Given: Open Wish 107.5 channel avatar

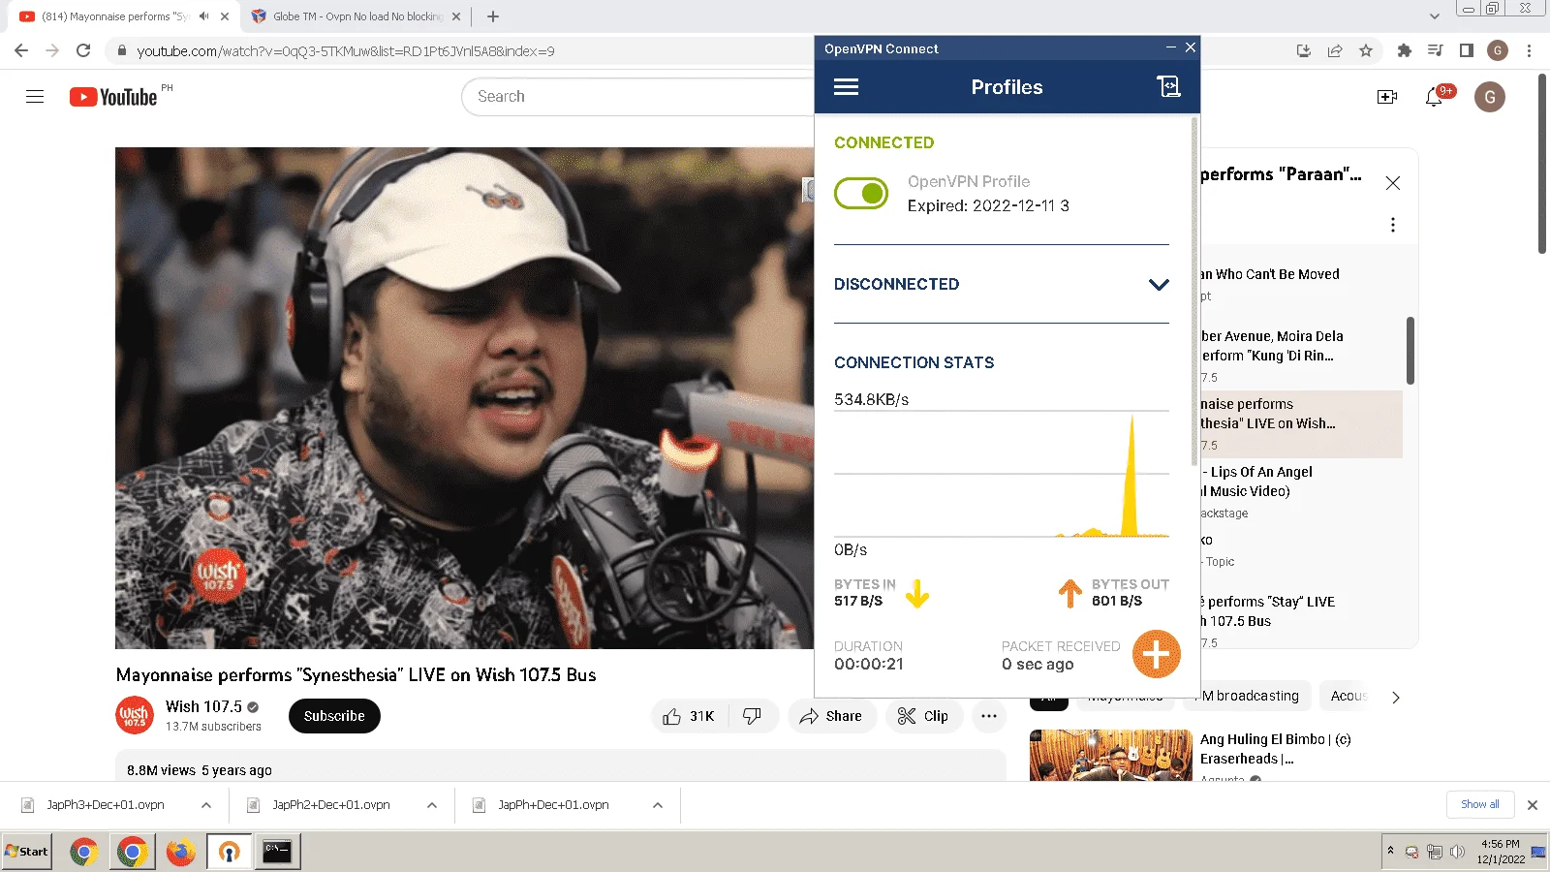Looking at the screenshot, I should pos(134,715).
